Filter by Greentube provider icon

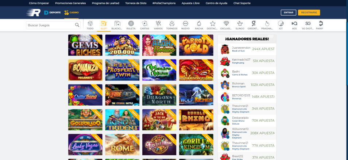(254, 24)
